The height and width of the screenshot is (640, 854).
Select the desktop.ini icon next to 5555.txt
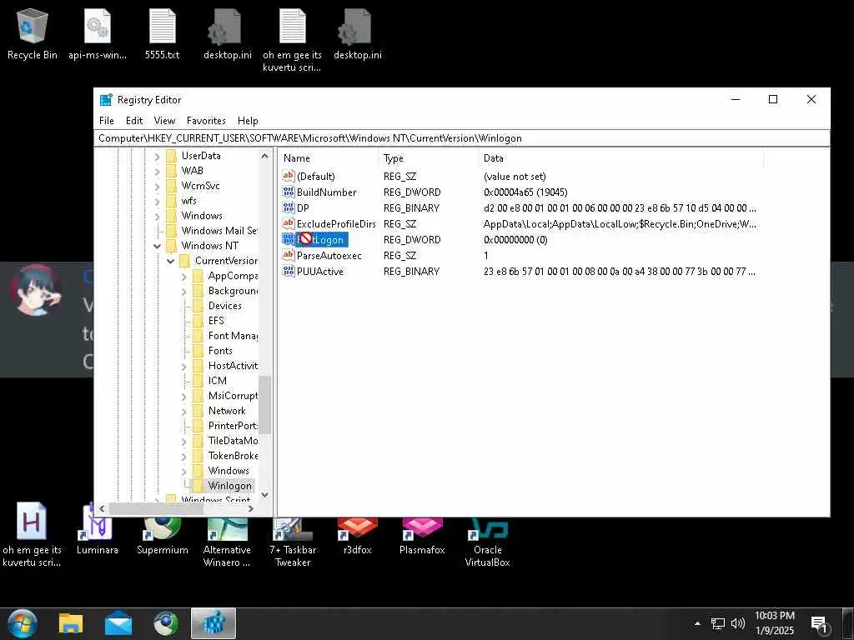(227, 32)
